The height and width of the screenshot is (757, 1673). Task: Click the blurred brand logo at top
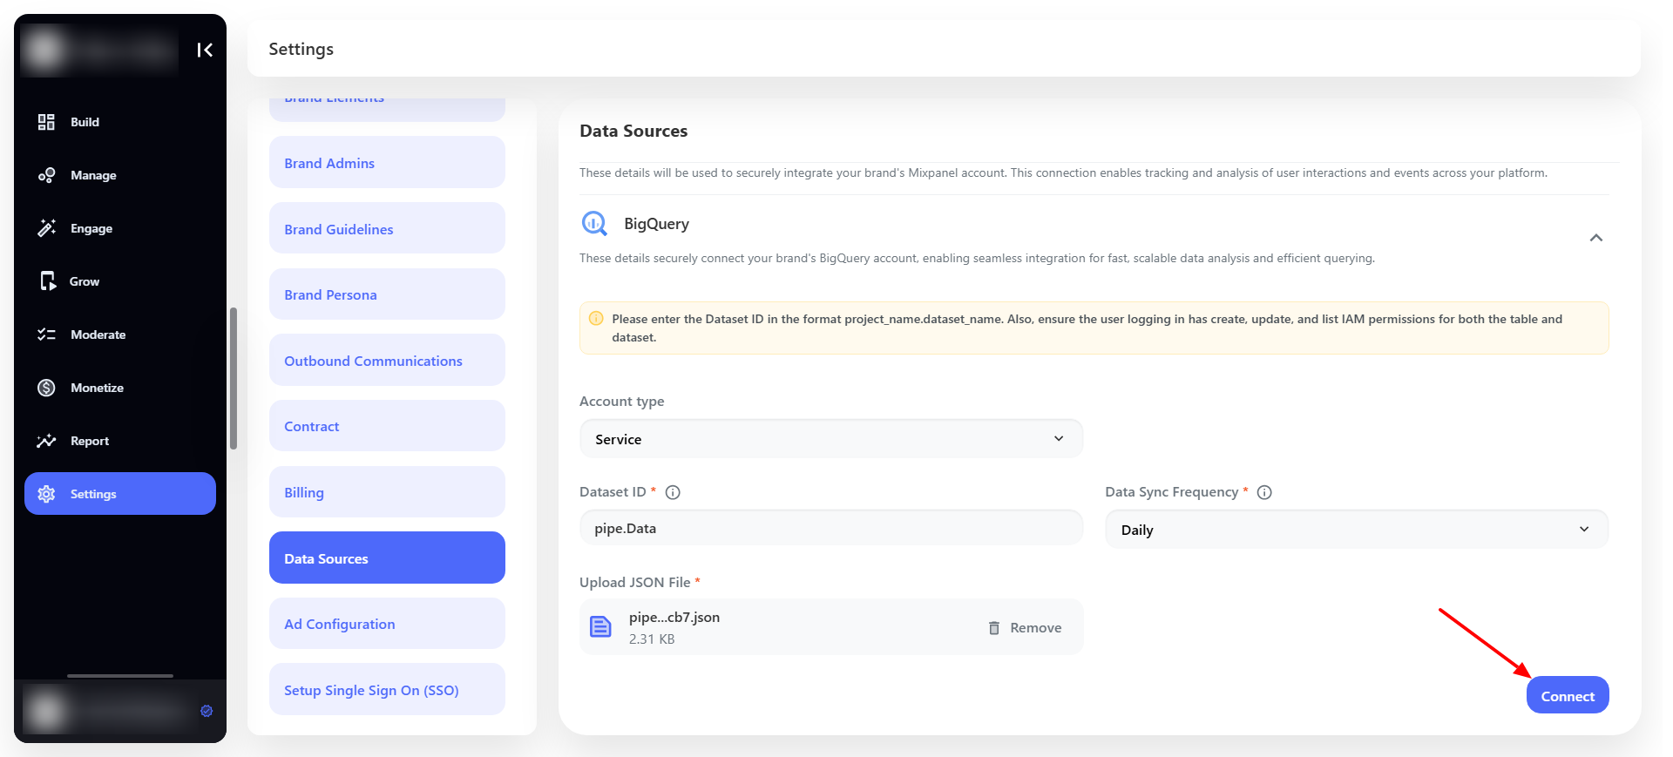click(98, 50)
